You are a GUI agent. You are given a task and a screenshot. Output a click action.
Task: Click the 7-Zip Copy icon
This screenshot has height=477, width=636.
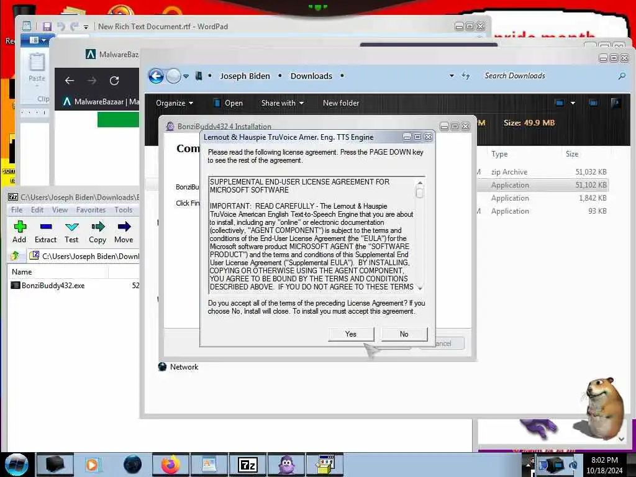[x=98, y=232]
